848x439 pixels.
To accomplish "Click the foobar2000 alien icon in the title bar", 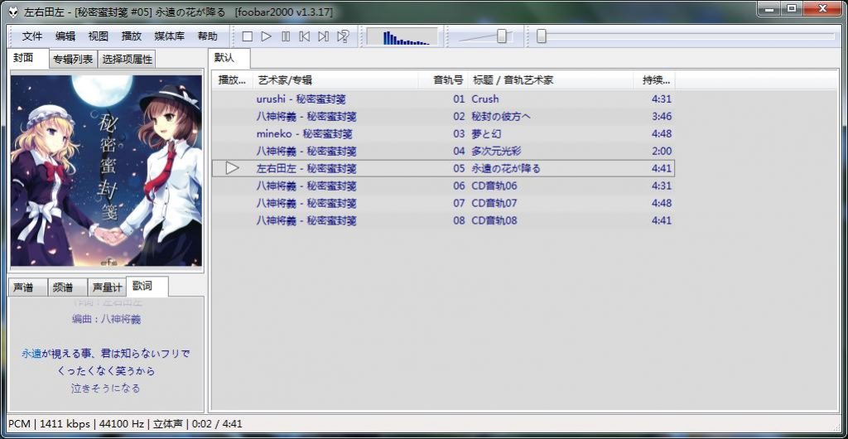I will pos(14,12).
